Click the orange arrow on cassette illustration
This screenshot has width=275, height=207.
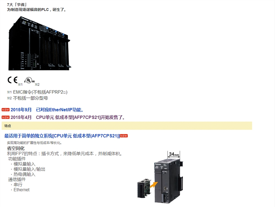pyautogui.click(x=153, y=185)
